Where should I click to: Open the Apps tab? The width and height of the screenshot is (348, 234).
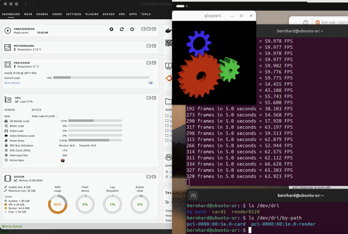[133, 14]
